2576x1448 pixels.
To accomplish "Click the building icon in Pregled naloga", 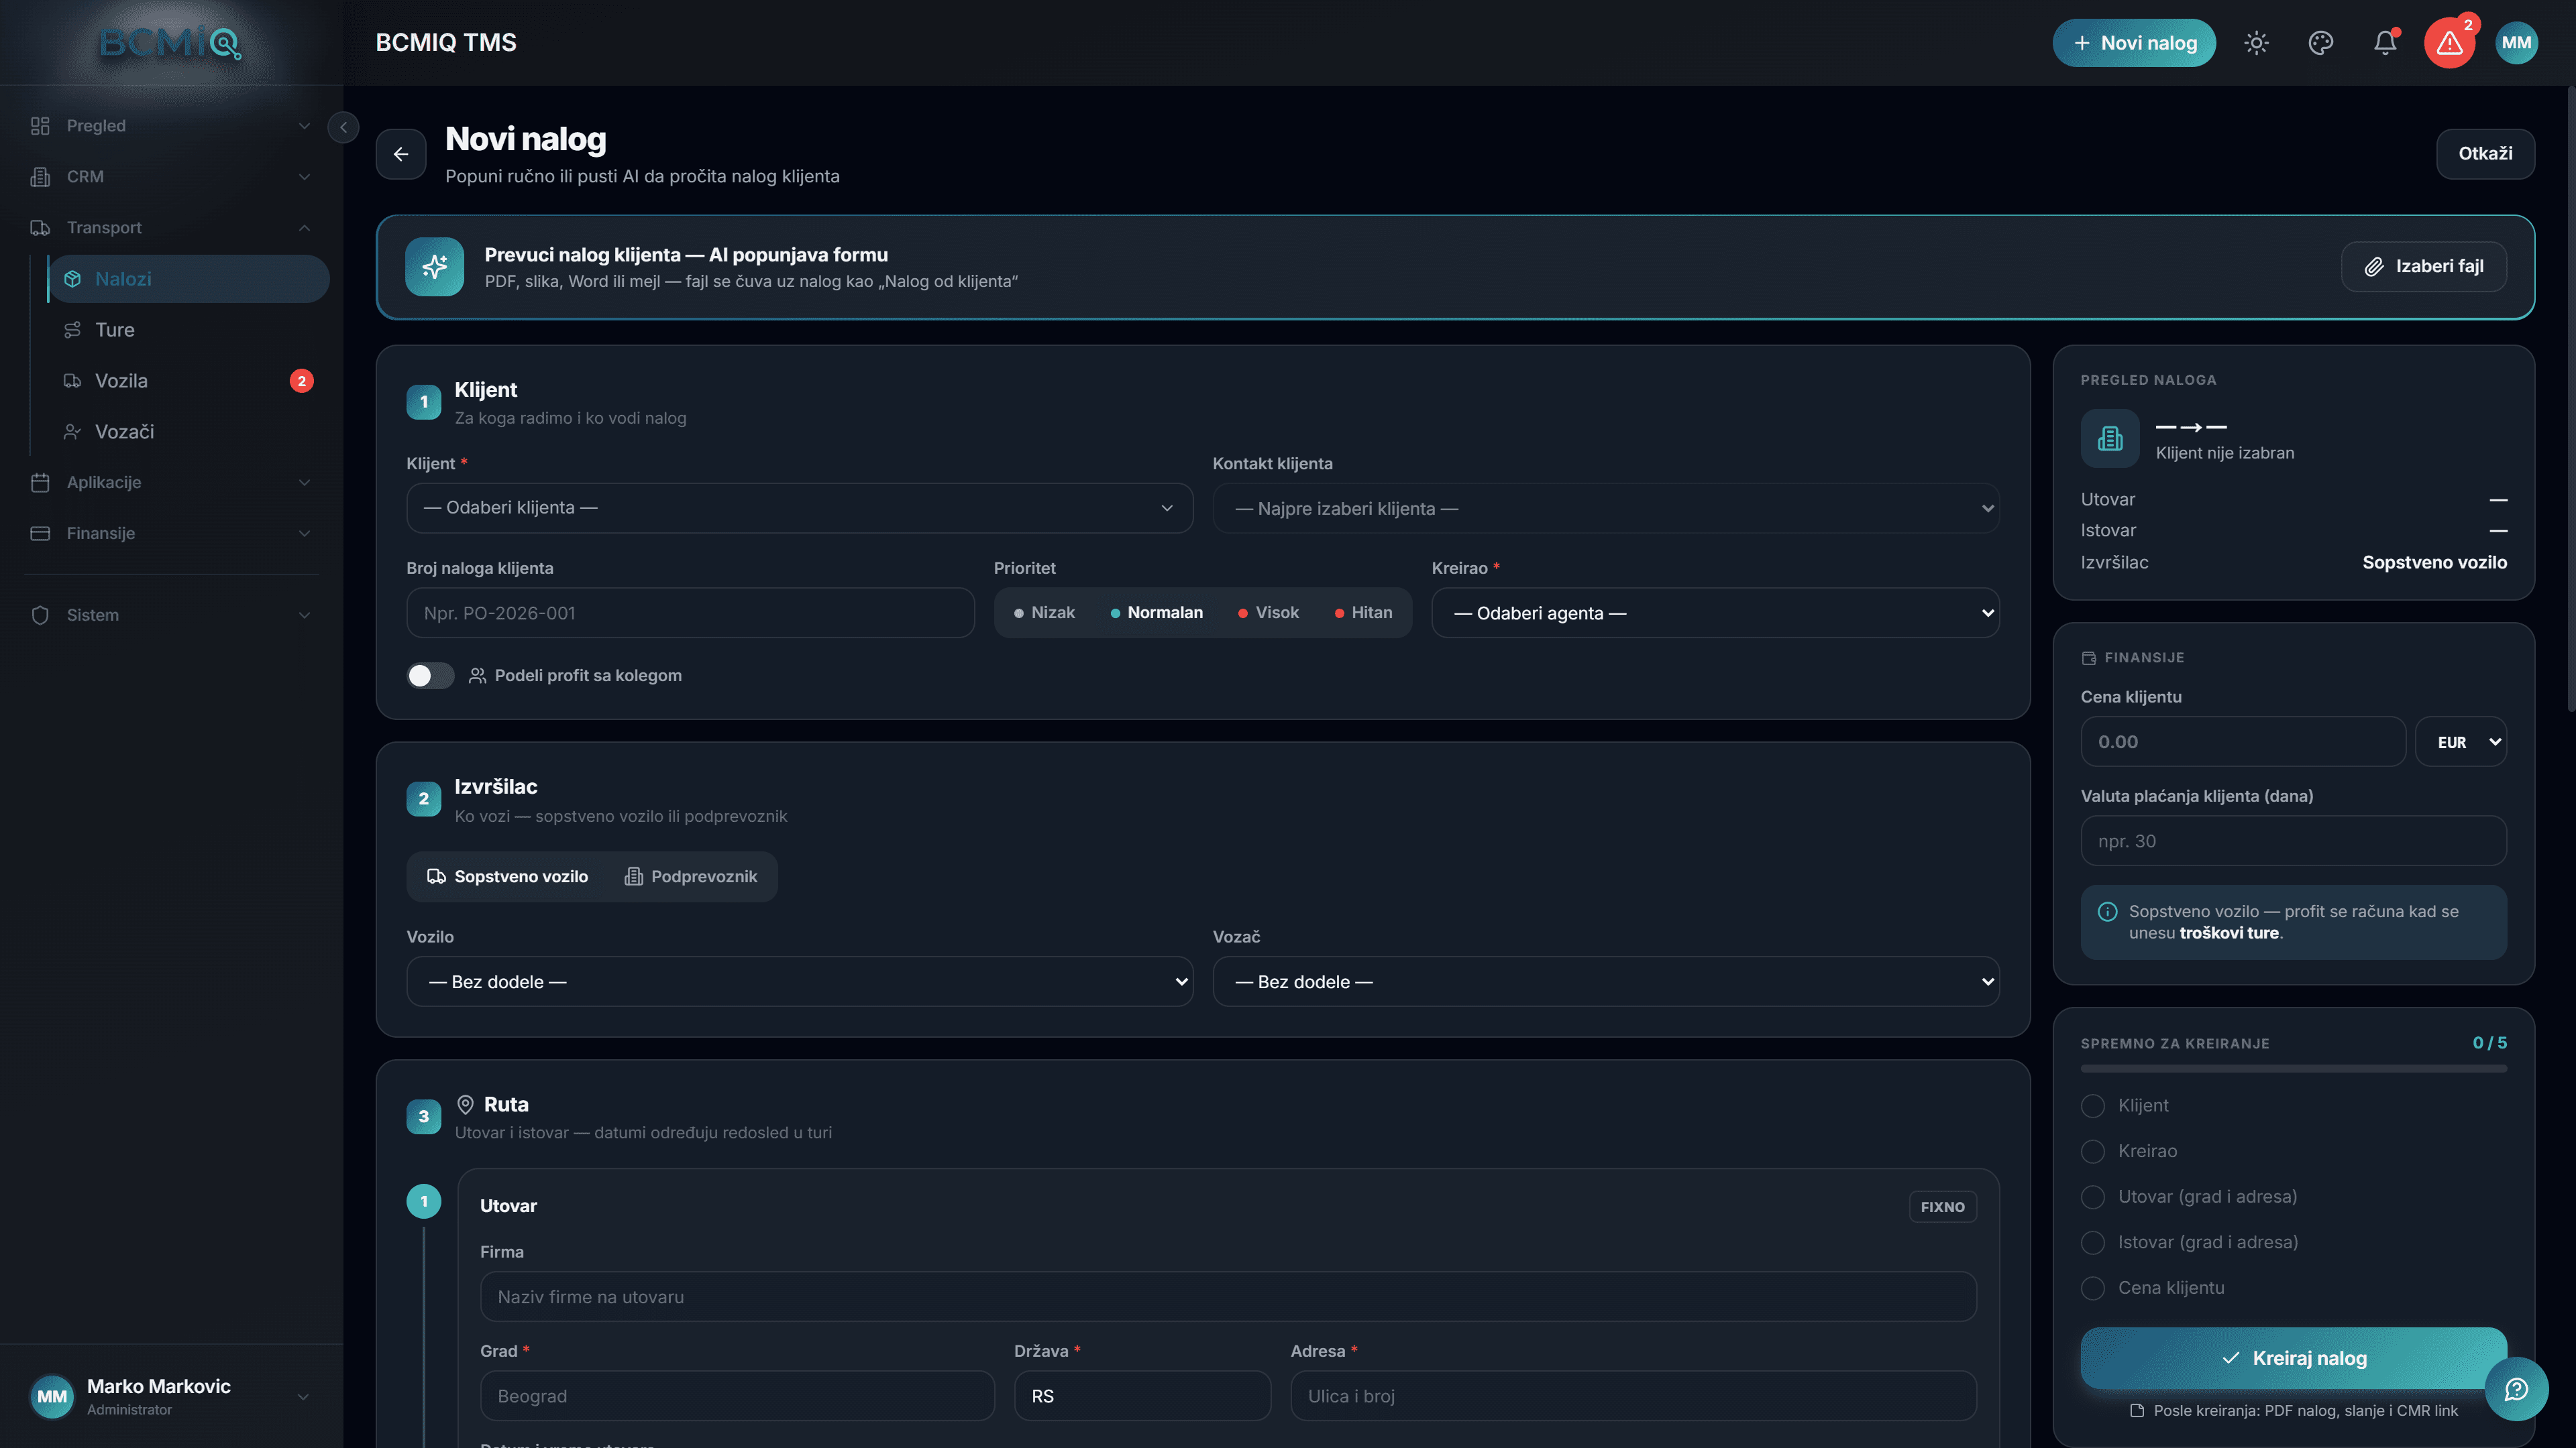I will click(2110, 438).
